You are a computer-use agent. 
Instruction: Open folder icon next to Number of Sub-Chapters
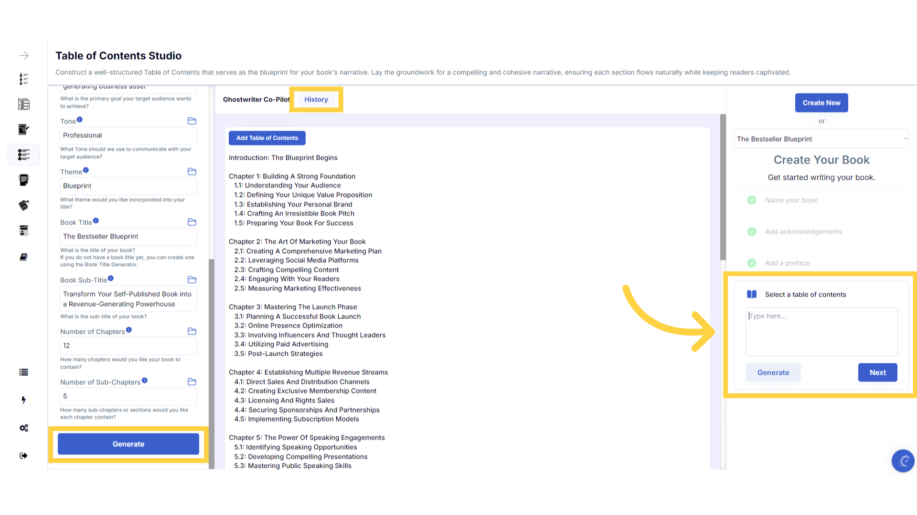[x=192, y=382]
